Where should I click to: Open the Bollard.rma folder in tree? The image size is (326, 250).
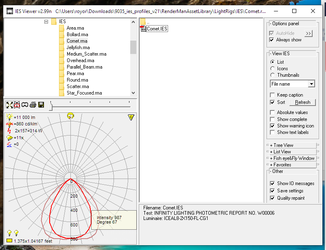77,34
